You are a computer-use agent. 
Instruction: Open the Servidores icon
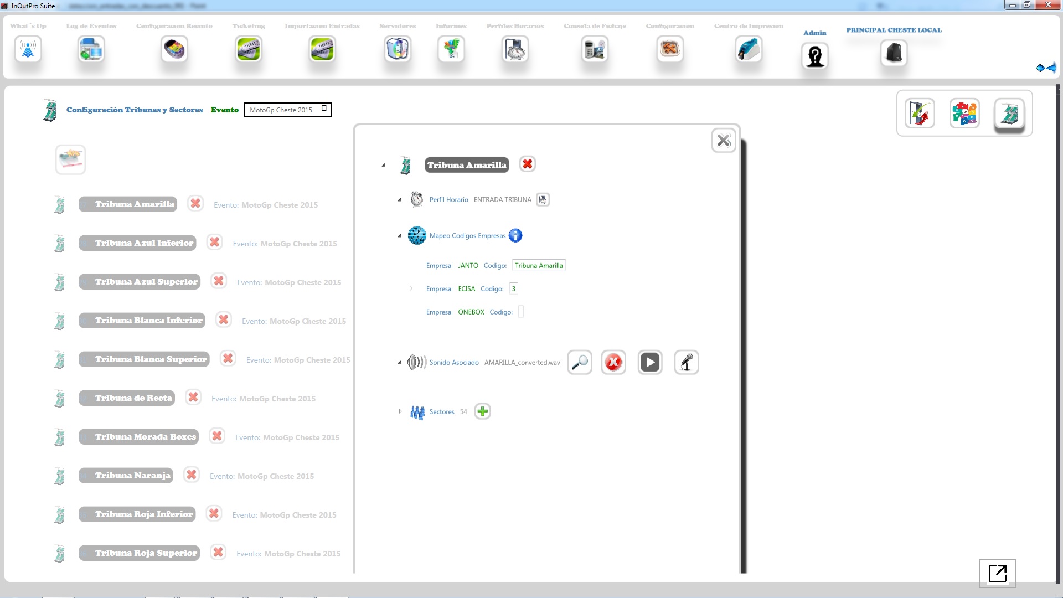[x=397, y=49]
